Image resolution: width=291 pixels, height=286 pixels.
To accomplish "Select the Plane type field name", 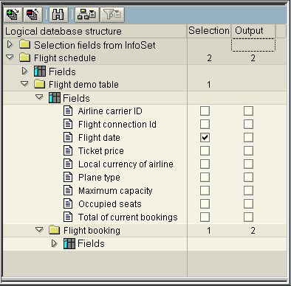I will [99, 178].
